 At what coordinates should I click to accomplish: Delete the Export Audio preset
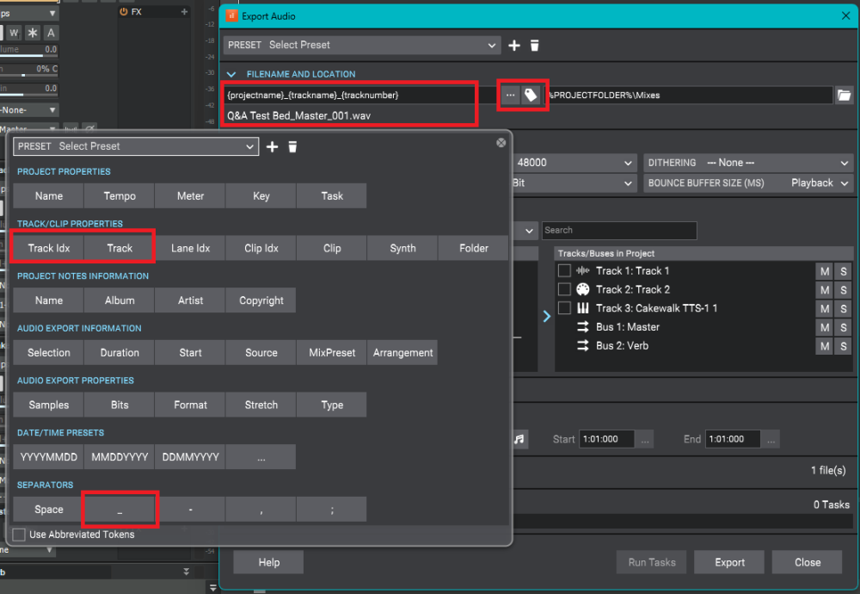(x=535, y=46)
